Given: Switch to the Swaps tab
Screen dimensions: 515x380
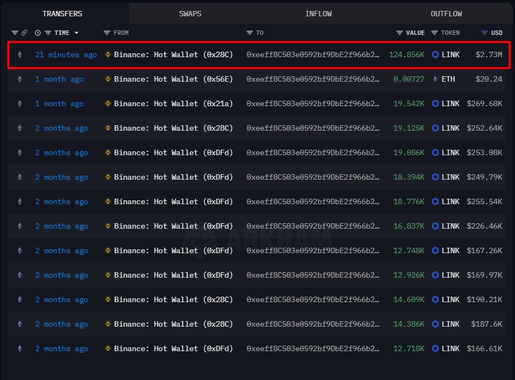Looking at the screenshot, I should 190,14.
